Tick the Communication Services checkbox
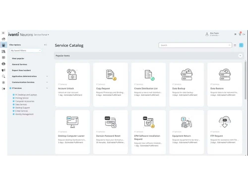The height and width of the screenshot is (186, 248). (10, 82)
